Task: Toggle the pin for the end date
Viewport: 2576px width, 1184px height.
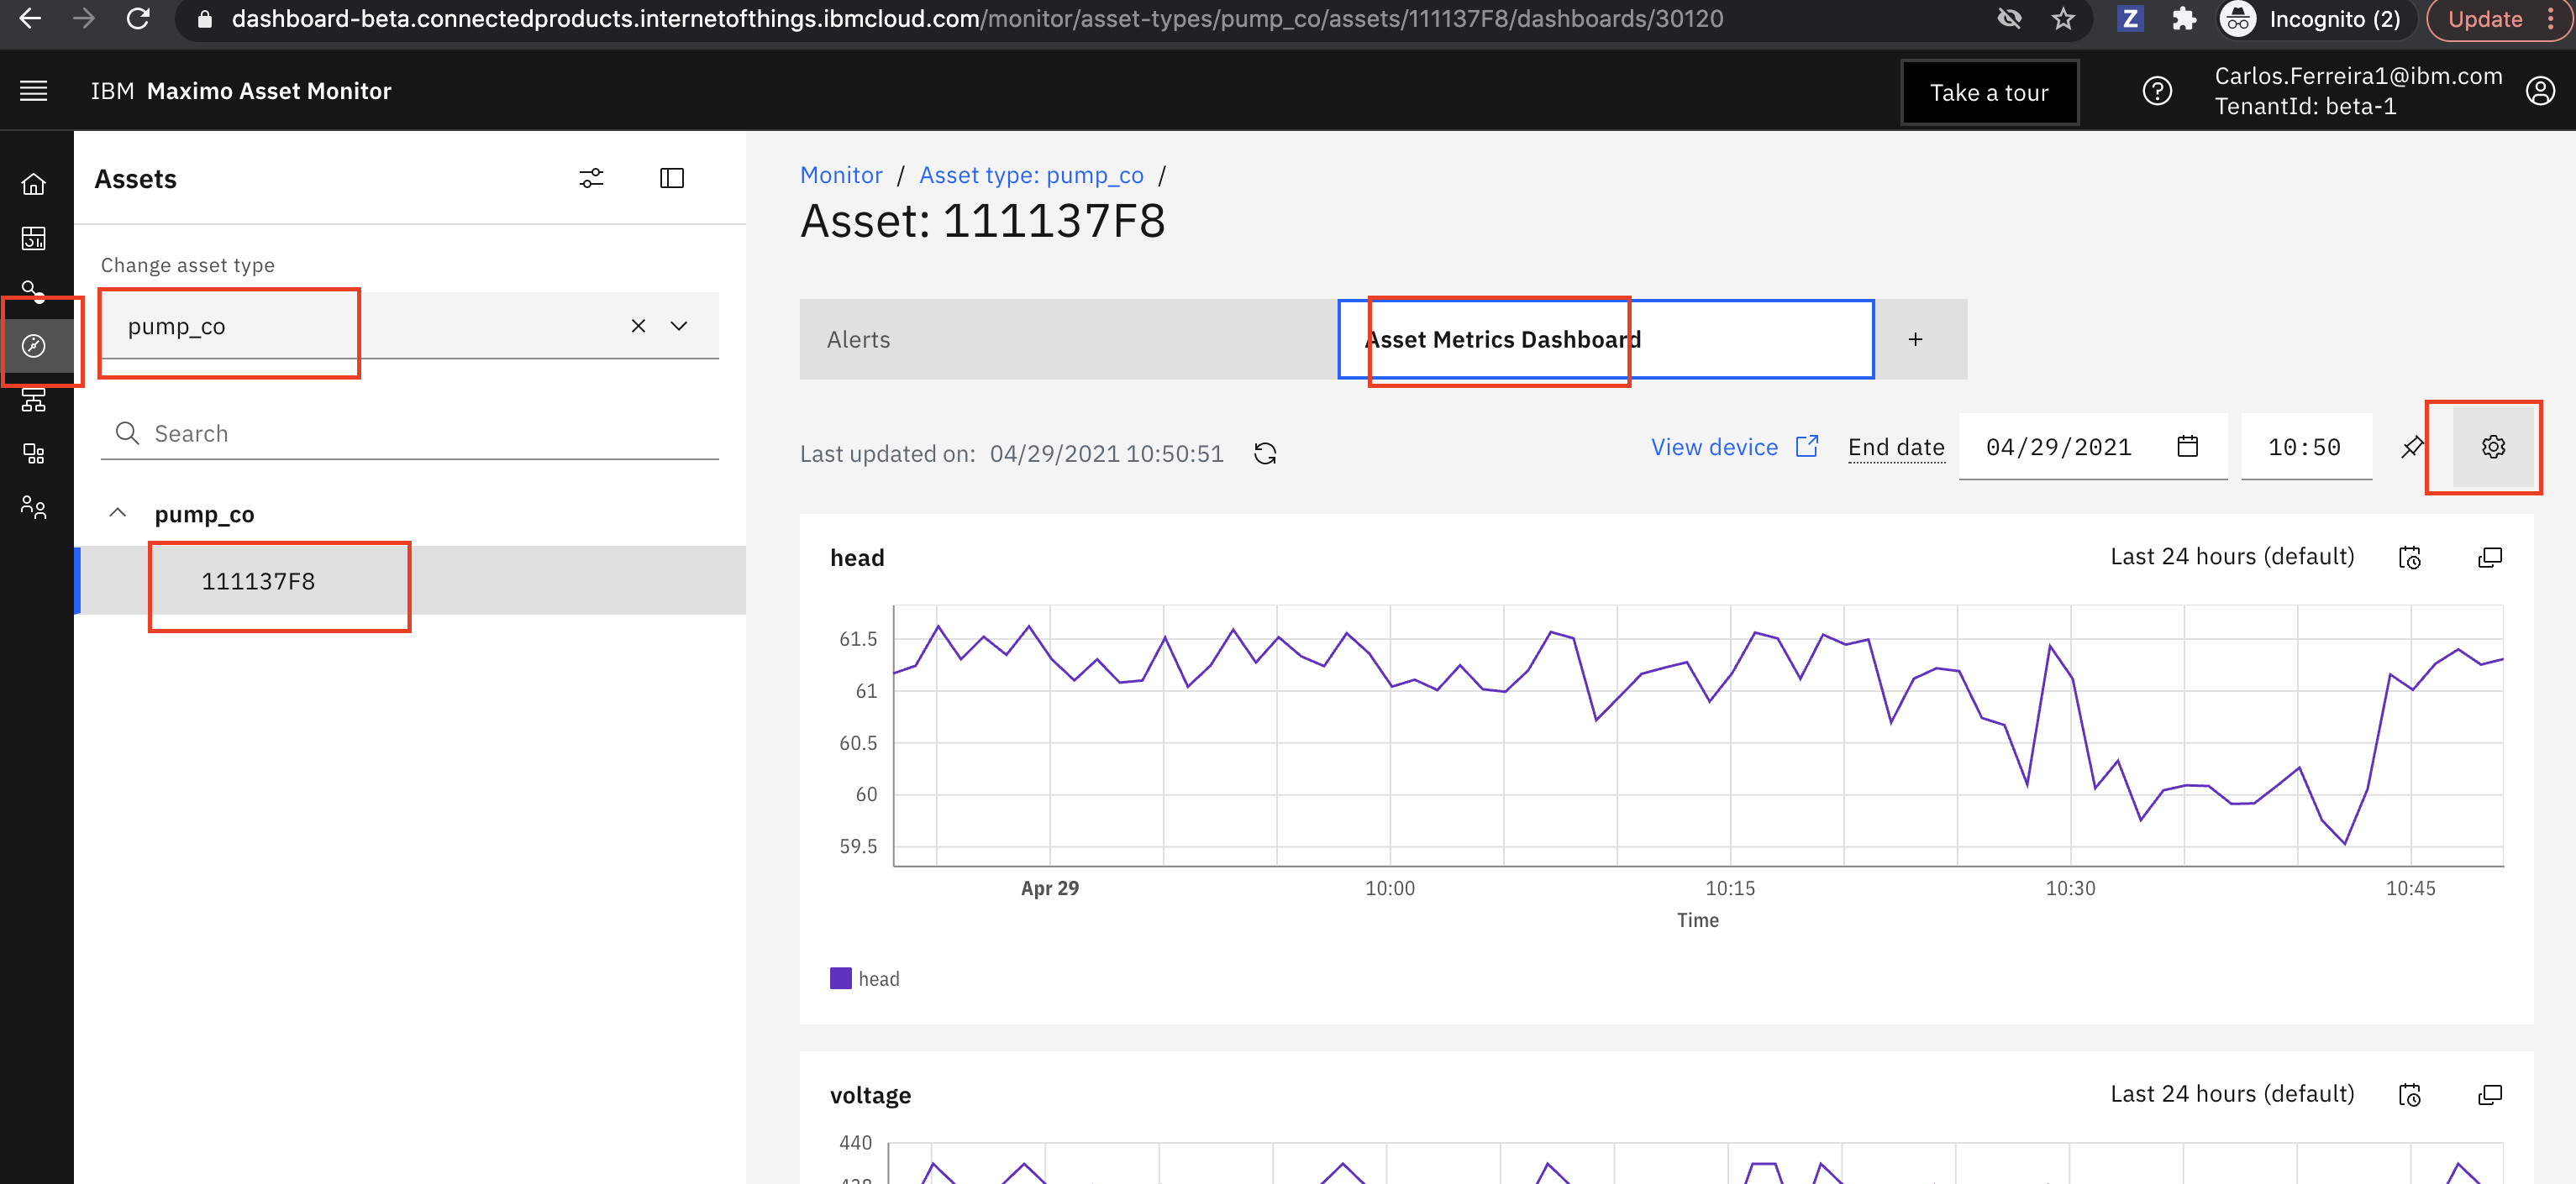Action: tap(2412, 447)
